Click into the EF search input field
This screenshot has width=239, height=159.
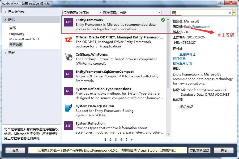click(x=199, y=13)
